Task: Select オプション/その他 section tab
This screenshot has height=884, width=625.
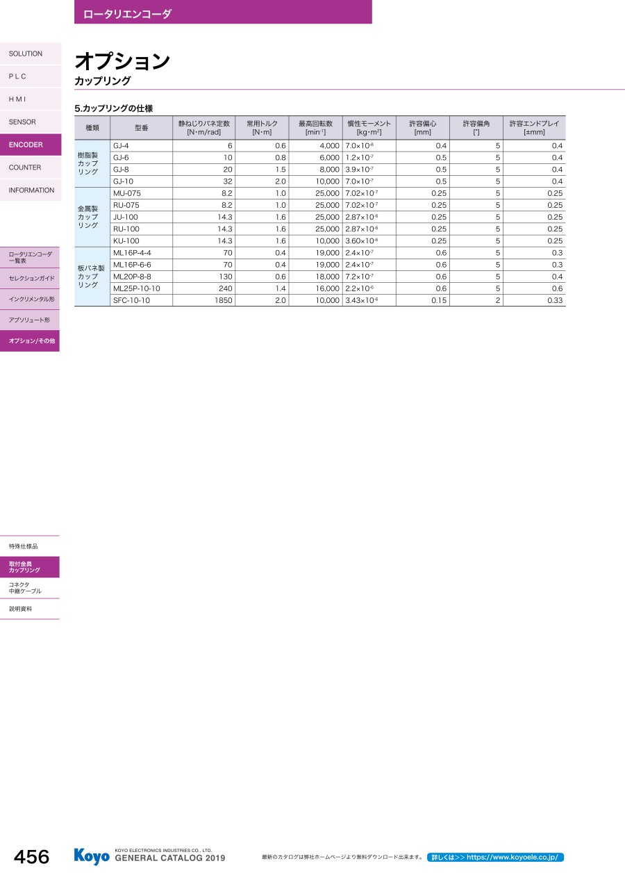Action: pyautogui.click(x=30, y=341)
